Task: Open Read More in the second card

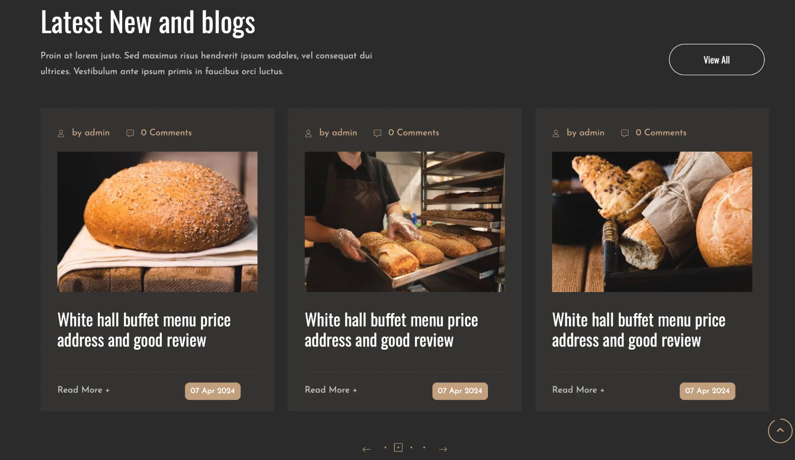Action: (331, 390)
